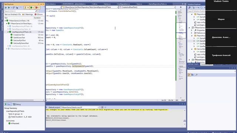Open the Game.cs editor tab
237x133 pixels.
tap(107, 4)
